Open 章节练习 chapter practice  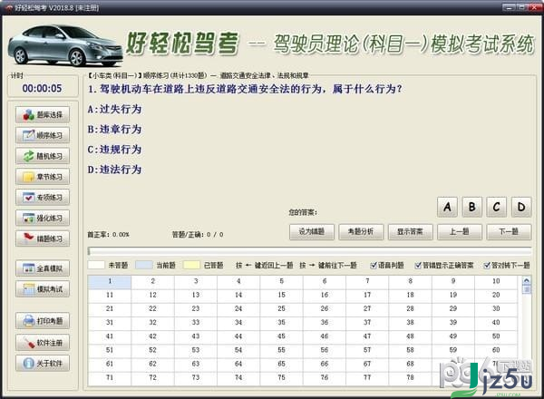pyautogui.click(x=43, y=177)
